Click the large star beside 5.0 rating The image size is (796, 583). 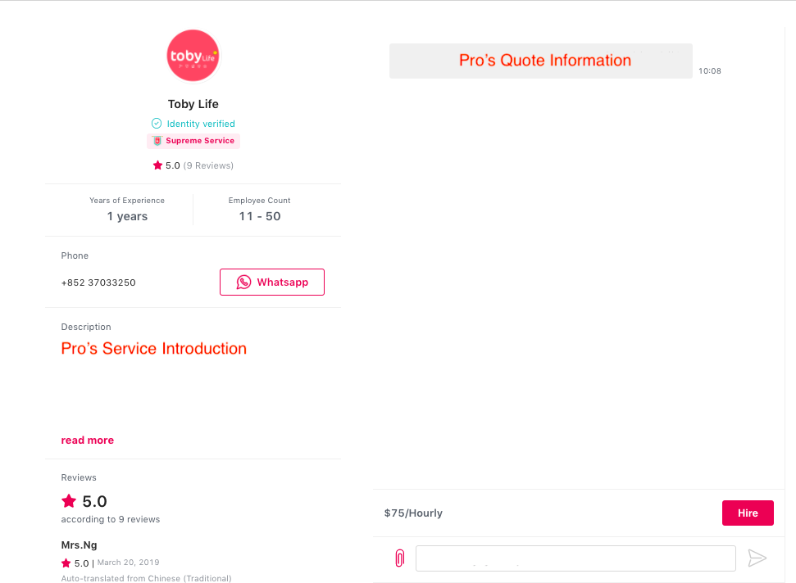(x=69, y=501)
